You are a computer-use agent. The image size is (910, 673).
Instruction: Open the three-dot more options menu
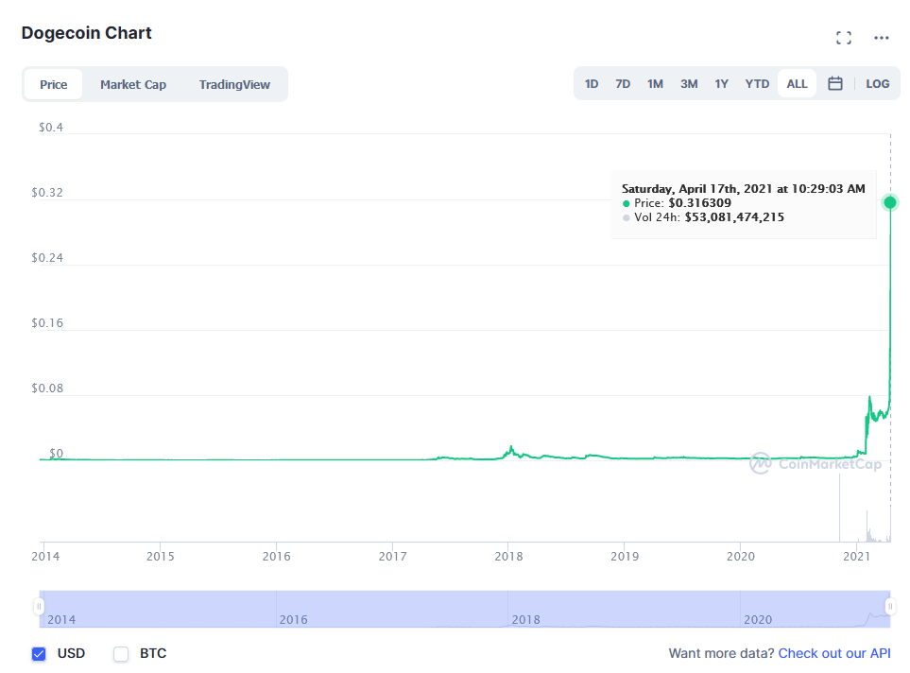point(881,39)
